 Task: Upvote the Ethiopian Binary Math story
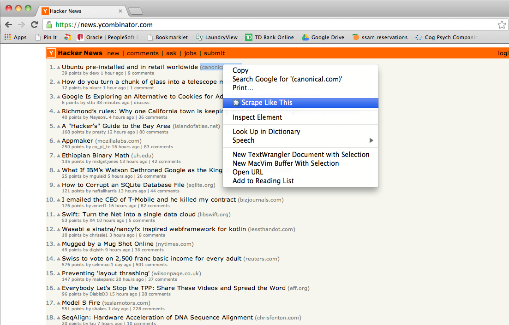pyautogui.click(x=59, y=156)
